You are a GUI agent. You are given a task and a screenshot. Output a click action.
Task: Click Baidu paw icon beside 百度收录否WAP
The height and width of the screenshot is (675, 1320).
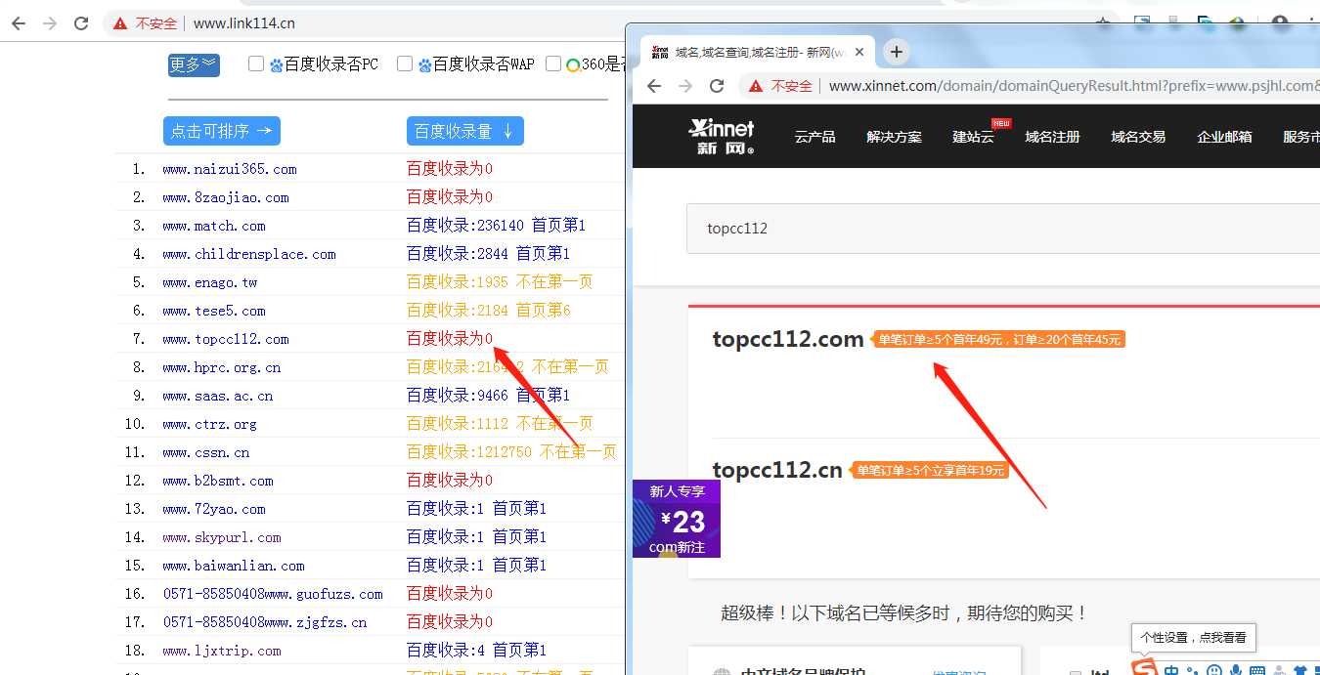tap(424, 65)
